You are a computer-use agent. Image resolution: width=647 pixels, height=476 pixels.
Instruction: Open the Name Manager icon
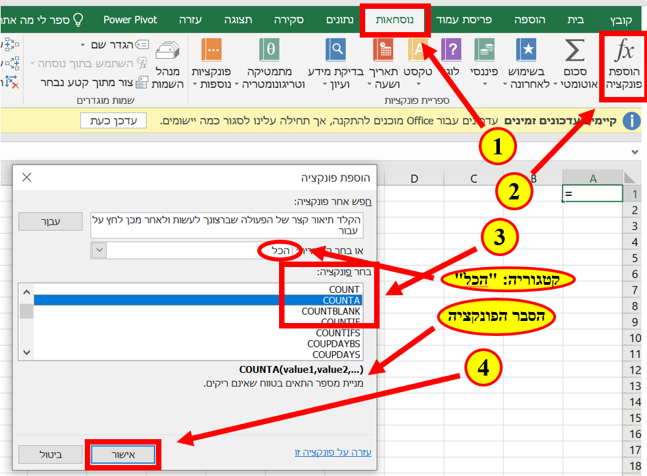(x=167, y=51)
